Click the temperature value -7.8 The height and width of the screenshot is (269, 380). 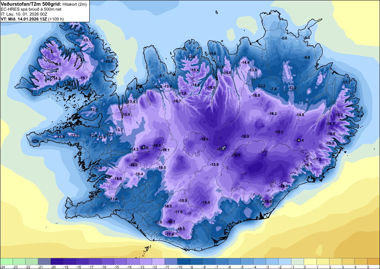273,89
